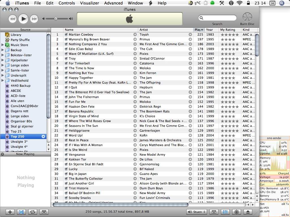Open the Visualizer menu
Viewport: 290px width, 217px height.
pos(89,3)
